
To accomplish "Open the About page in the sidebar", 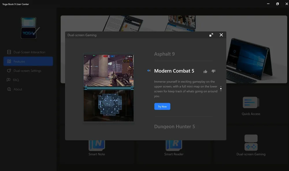I will coord(28,89).
